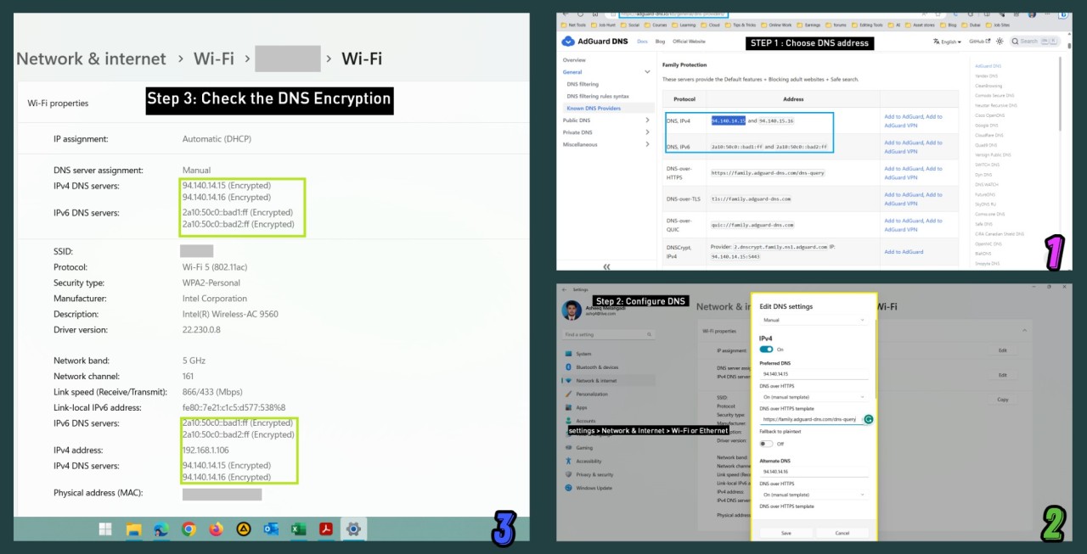The image size is (1087, 554).
Task: Collapse the General menu in AdGuard sidebar
Action: [x=647, y=72]
